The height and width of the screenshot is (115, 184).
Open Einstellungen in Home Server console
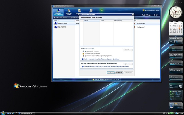coord(146,15)
